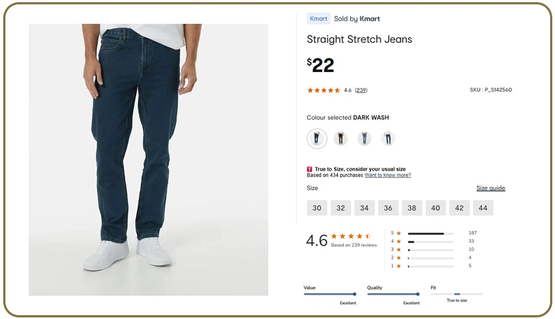Pick size 44
This screenshot has width=555, height=319.
[483, 208]
